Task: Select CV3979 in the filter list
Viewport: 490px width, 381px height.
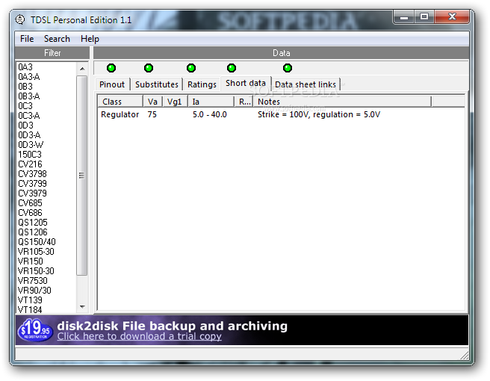Action: pos(32,193)
